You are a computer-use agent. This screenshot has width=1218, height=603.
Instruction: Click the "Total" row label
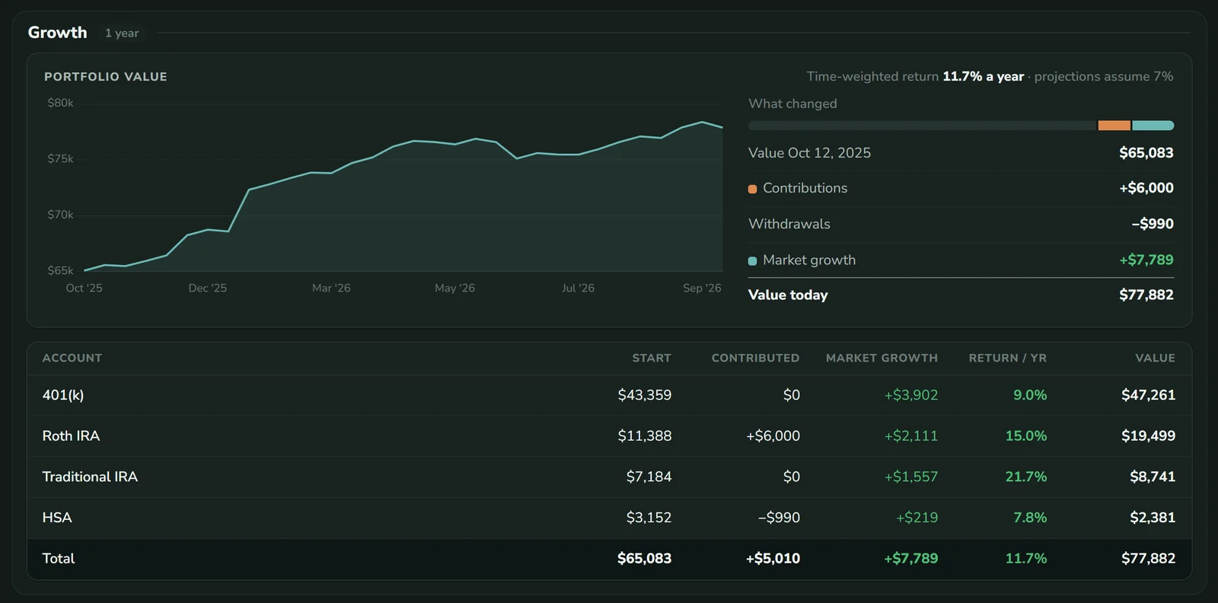click(59, 558)
